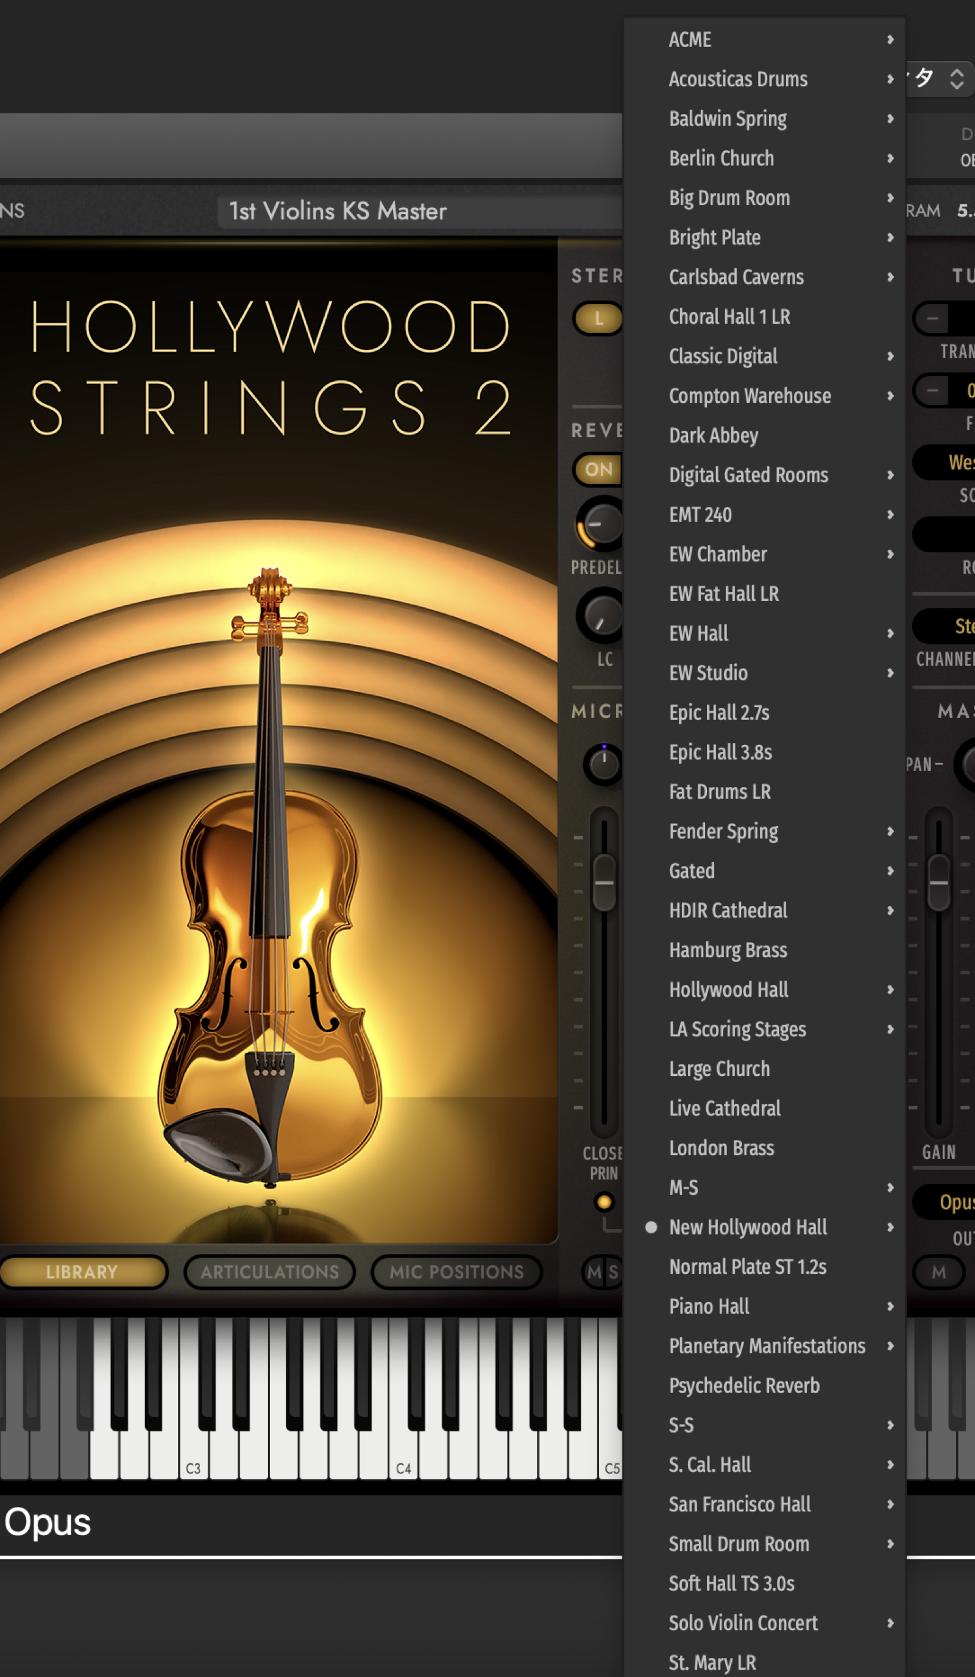Open the EW Studio submenu
The height and width of the screenshot is (1677, 975).
tap(764, 674)
